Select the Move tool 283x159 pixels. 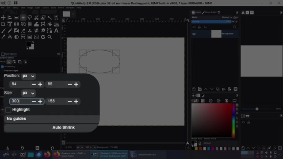tap(3, 18)
